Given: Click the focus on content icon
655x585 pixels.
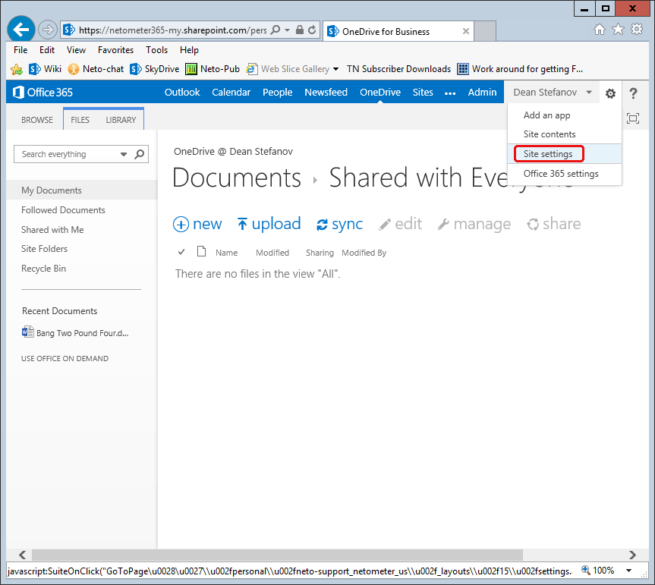Looking at the screenshot, I should click(633, 118).
